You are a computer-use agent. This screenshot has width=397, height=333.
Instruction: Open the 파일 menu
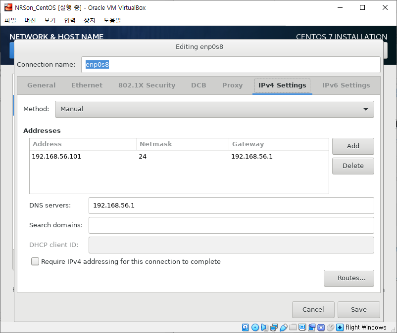[x=10, y=20]
